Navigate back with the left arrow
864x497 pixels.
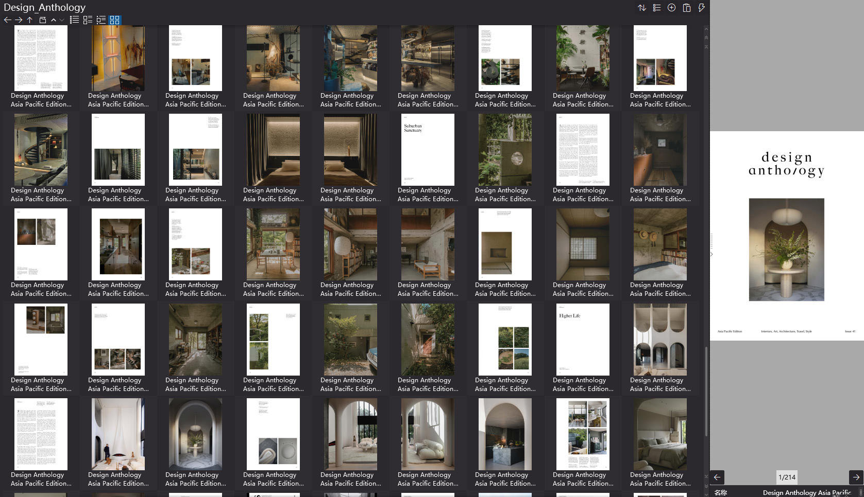coord(717,477)
